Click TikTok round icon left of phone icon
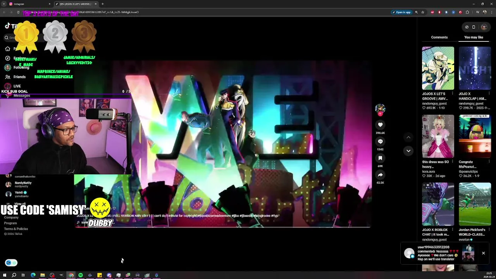Screen dimensions: 496x279 click(x=467, y=27)
